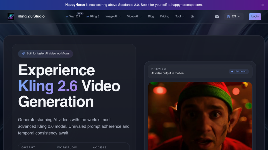
Task: Click the 'Generate stunning AI videos' paragraph
Action: (74, 126)
